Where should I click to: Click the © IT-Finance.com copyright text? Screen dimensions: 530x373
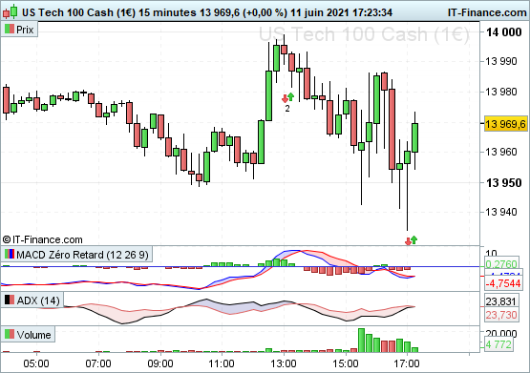(x=43, y=239)
